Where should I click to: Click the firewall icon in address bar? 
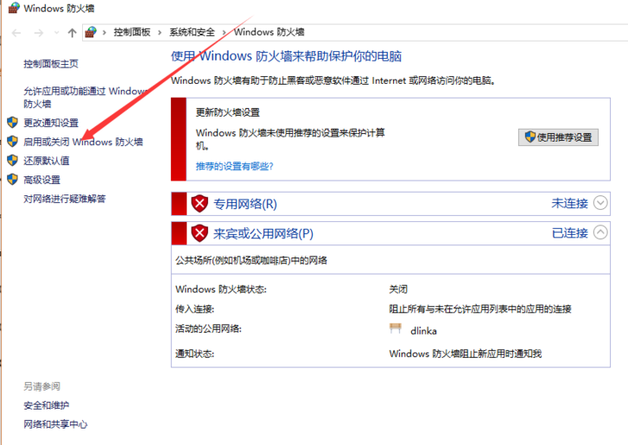click(91, 32)
